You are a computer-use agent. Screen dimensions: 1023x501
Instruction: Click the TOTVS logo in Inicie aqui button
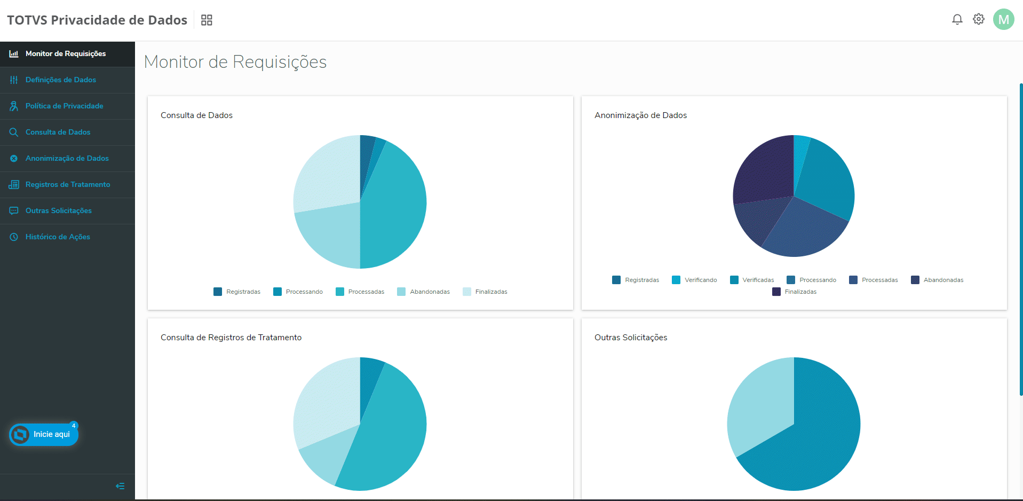coord(20,435)
